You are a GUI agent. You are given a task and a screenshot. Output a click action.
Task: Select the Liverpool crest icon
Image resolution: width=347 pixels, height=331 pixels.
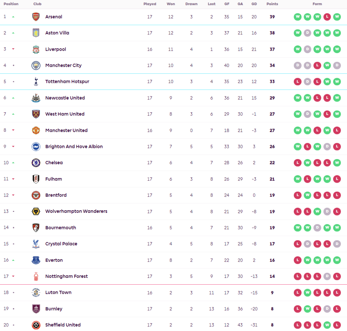[36, 49]
